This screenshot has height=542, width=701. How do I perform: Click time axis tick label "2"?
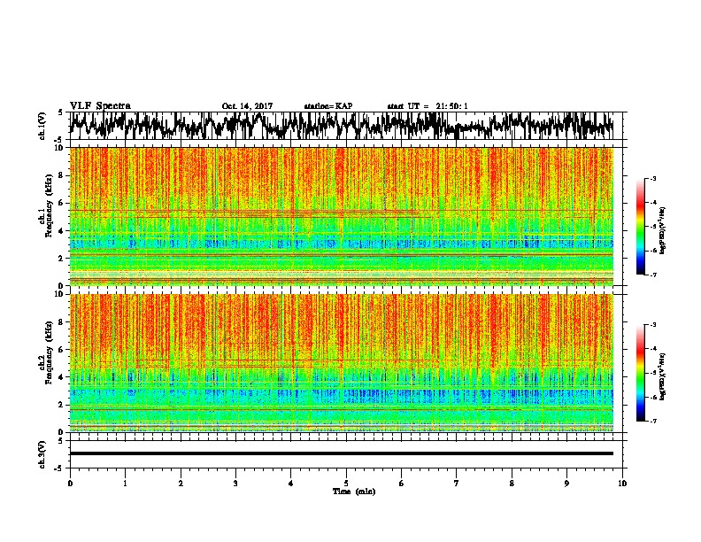[x=181, y=484]
